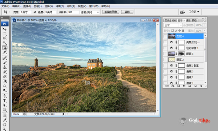Select the Brush tool
218x131 pixels.
coord(5,63)
